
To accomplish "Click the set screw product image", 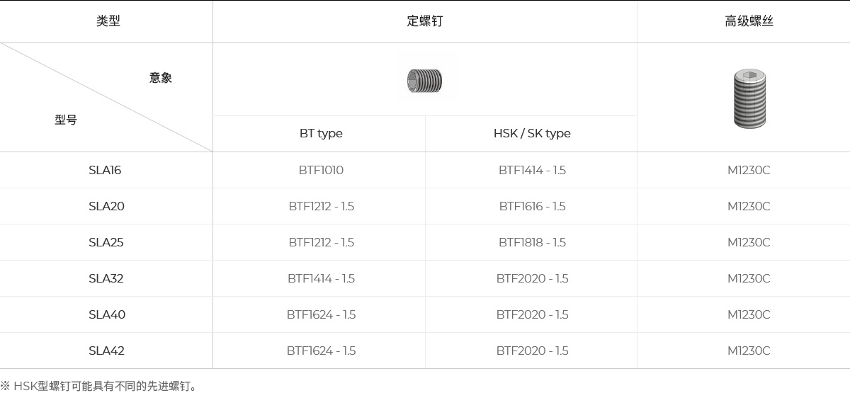I will [424, 81].
